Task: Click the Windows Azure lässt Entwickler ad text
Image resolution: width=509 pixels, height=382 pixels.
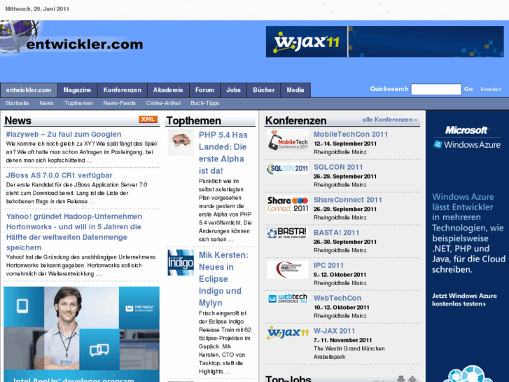Action: click(x=468, y=233)
